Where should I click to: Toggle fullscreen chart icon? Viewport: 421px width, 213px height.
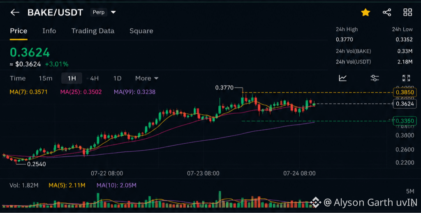coord(406,78)
